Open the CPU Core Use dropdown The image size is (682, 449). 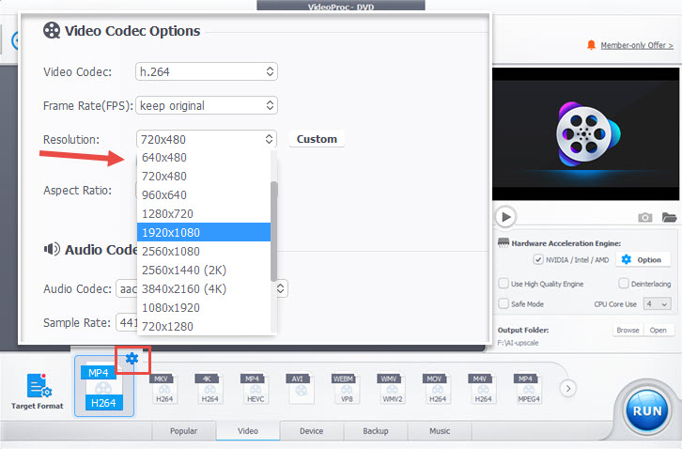pos(657,304)
